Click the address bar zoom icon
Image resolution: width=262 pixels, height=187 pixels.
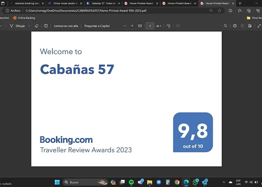point(211,11)
